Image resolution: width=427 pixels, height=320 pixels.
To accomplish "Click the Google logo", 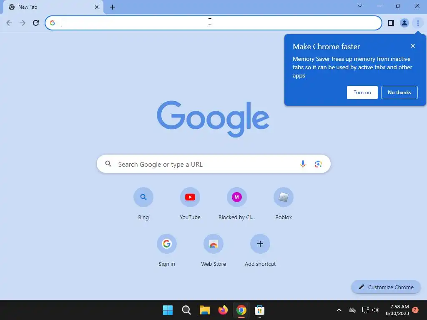I will [213, 119].
